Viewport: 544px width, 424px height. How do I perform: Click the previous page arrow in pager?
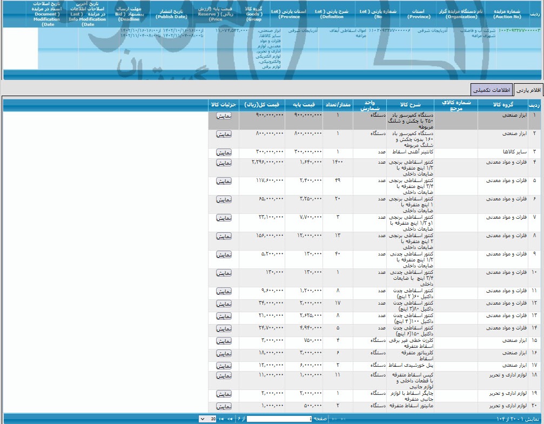pos(334,419)
